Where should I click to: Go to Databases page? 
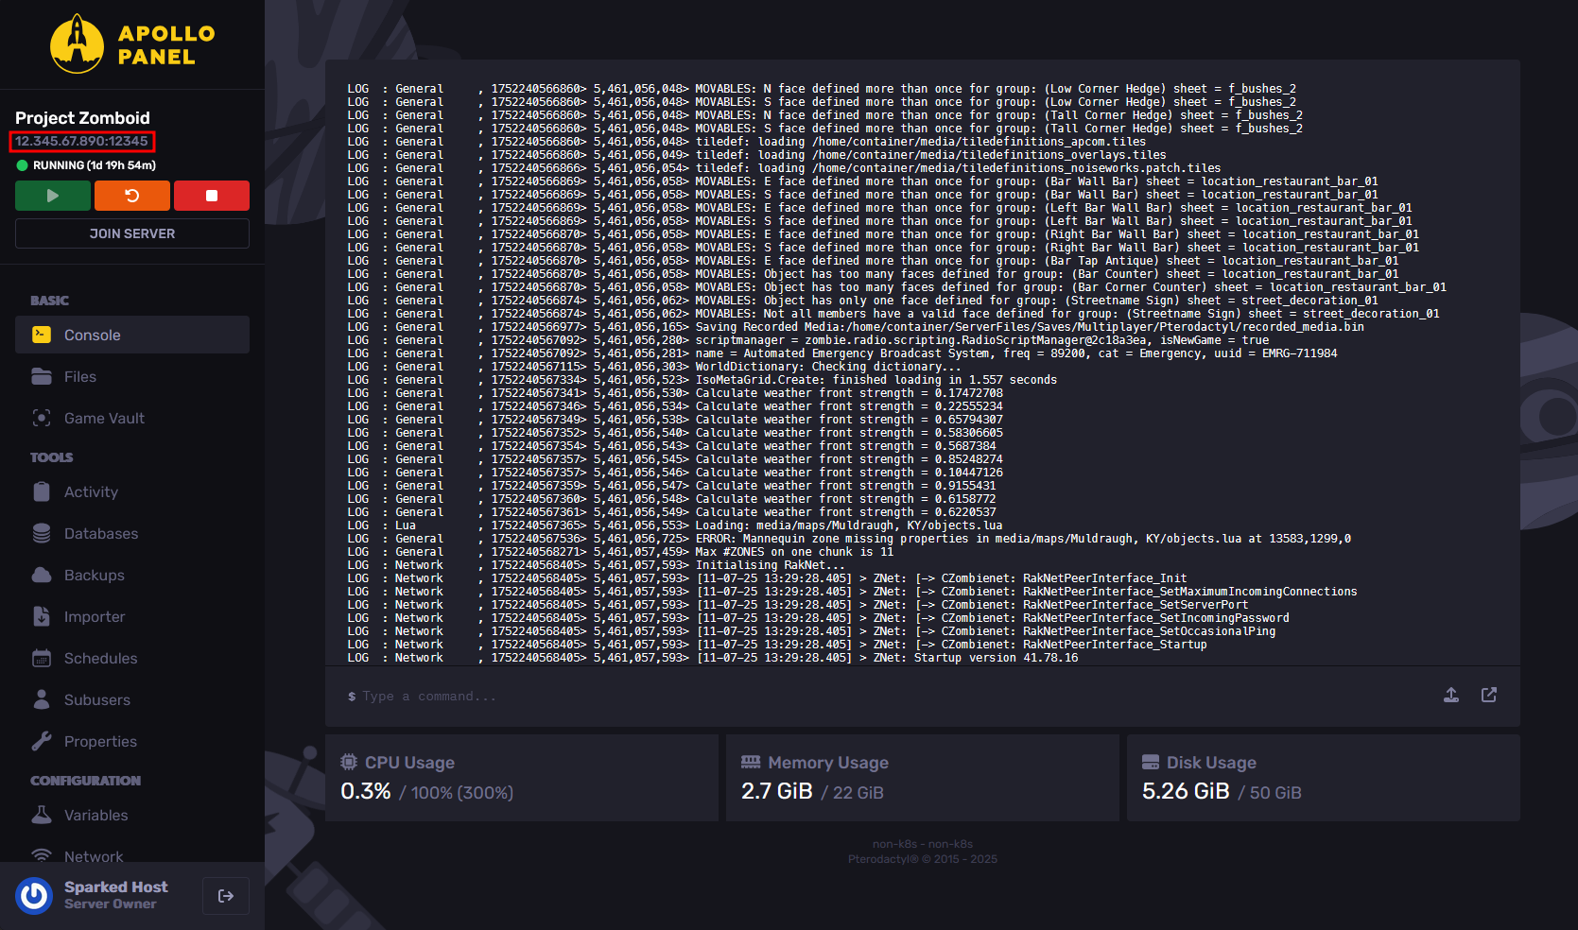point(132,533)
